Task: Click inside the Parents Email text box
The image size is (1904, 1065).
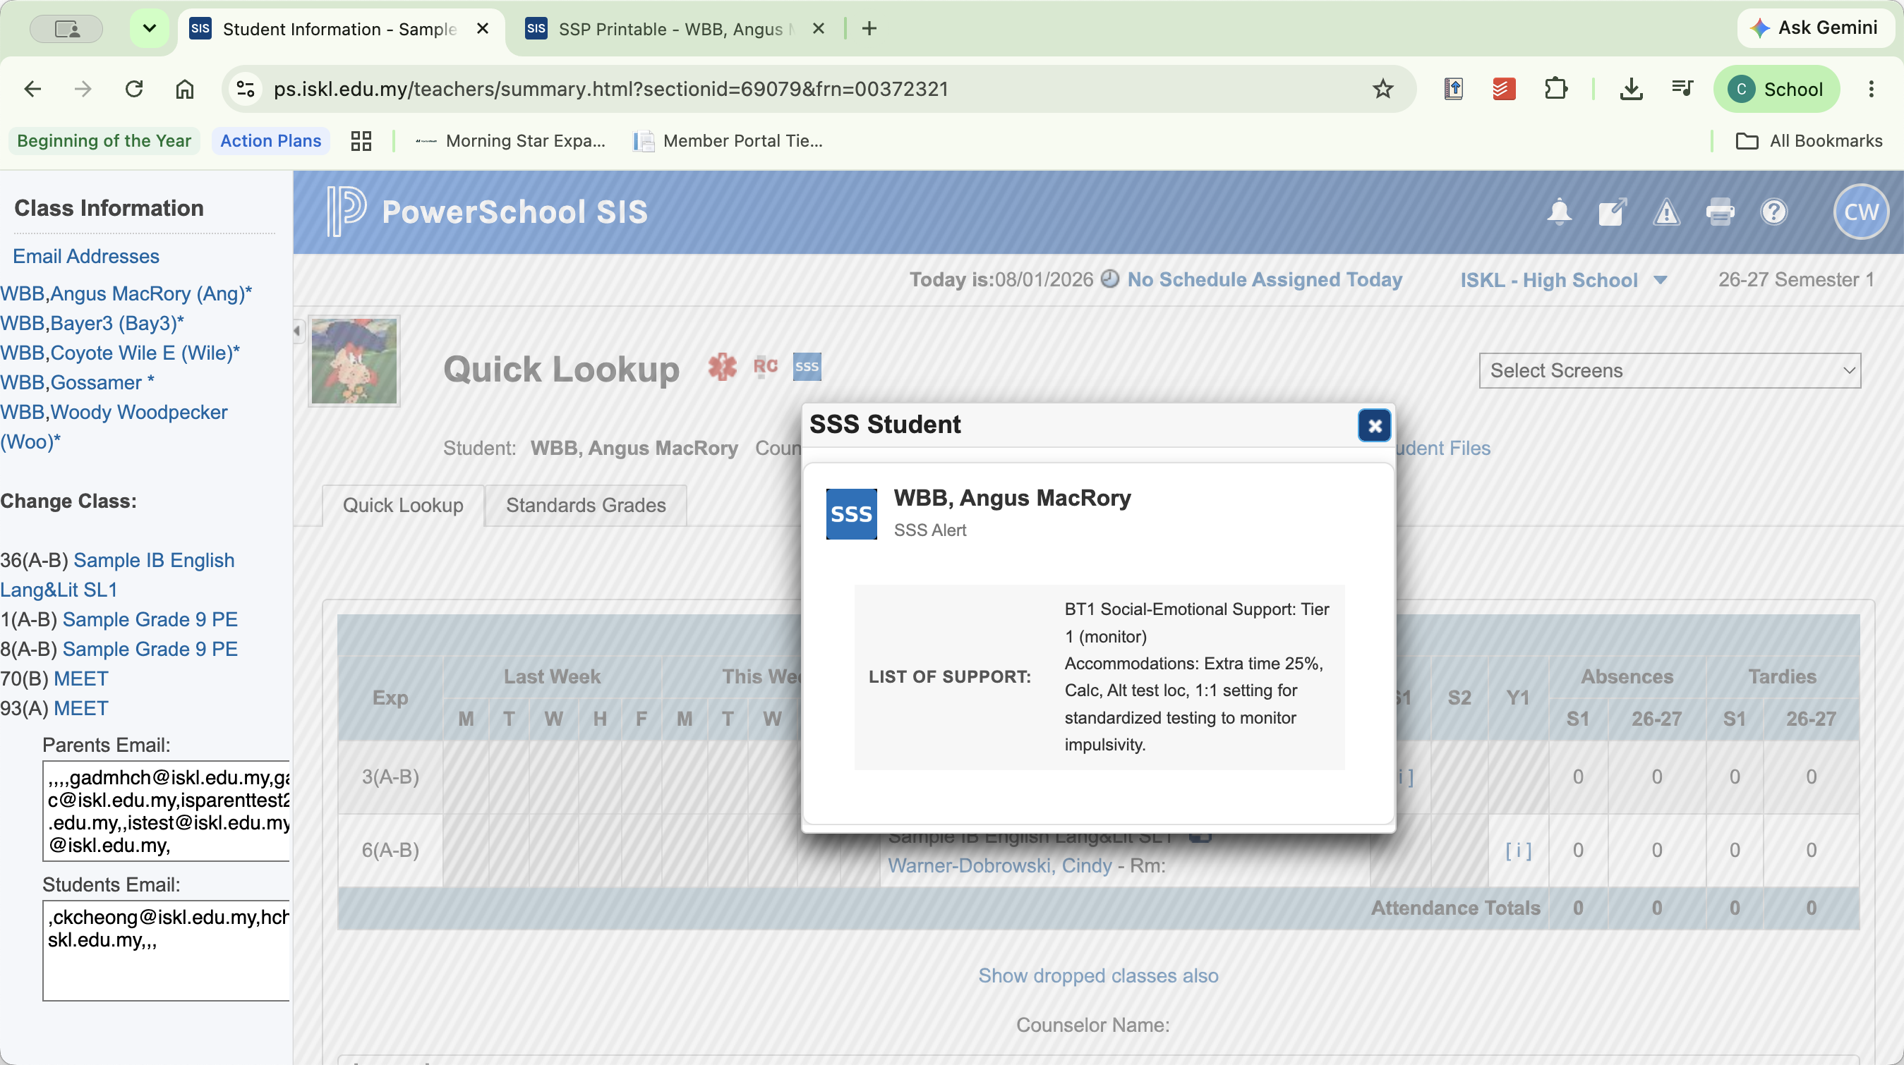Action: click(167, 811)
